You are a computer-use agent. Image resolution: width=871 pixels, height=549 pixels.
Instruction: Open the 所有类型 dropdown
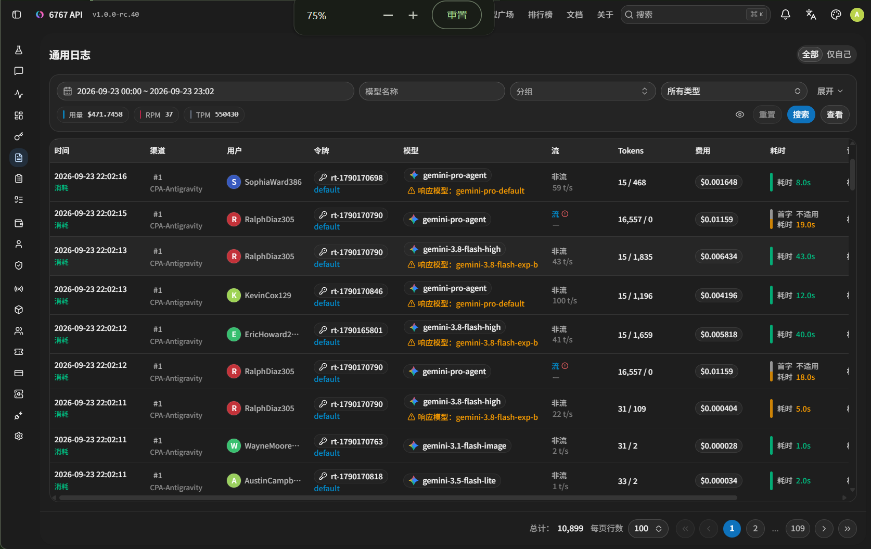click(x=734, y=92)
